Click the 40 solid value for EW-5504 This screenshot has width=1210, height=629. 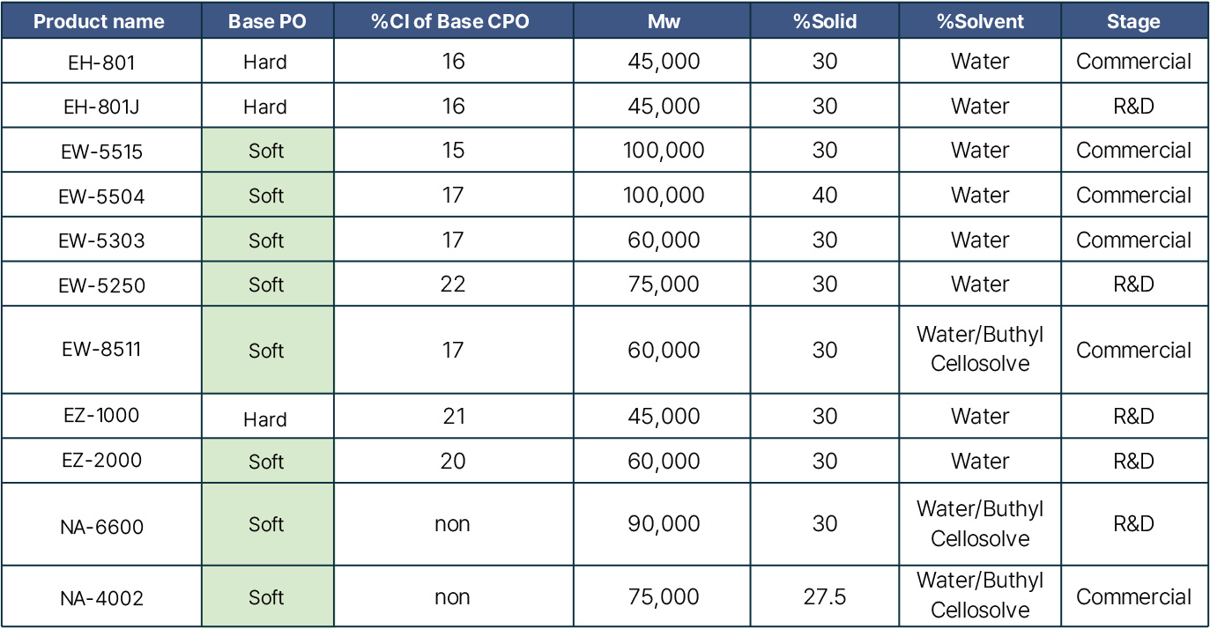pos(825,196)
